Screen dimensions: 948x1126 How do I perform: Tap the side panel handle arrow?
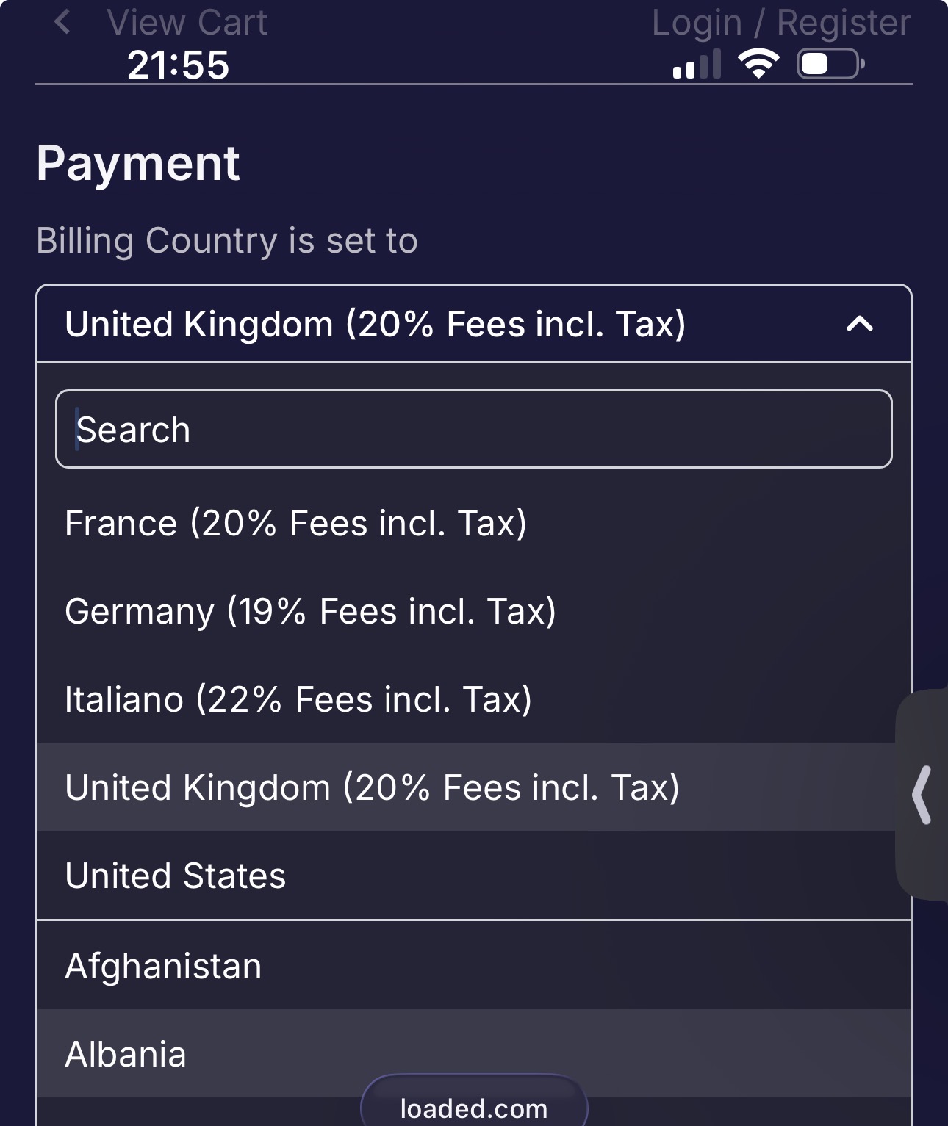(x=922, y=795)
